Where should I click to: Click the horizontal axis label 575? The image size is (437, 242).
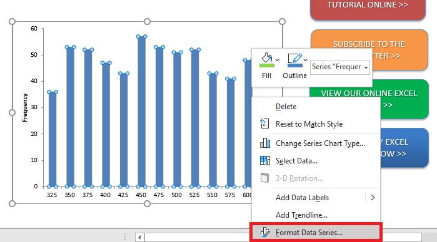point(230,195)
